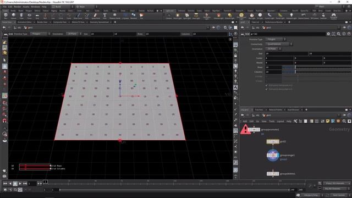The image size is (352, 198).
Task: Click the Ambient Light shelf tool
Action: tap(291, 16)
